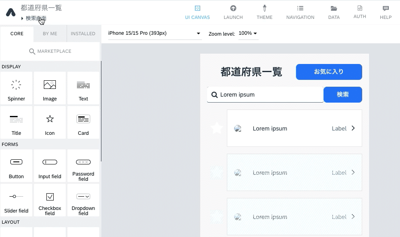Open the NAVIGATION tab
This screenshot has height=237, width=400.
click(300, 12)
